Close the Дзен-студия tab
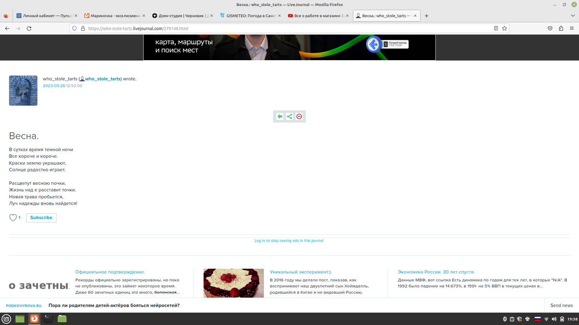The height and width of the screenshot is (325, 579). 211,16
